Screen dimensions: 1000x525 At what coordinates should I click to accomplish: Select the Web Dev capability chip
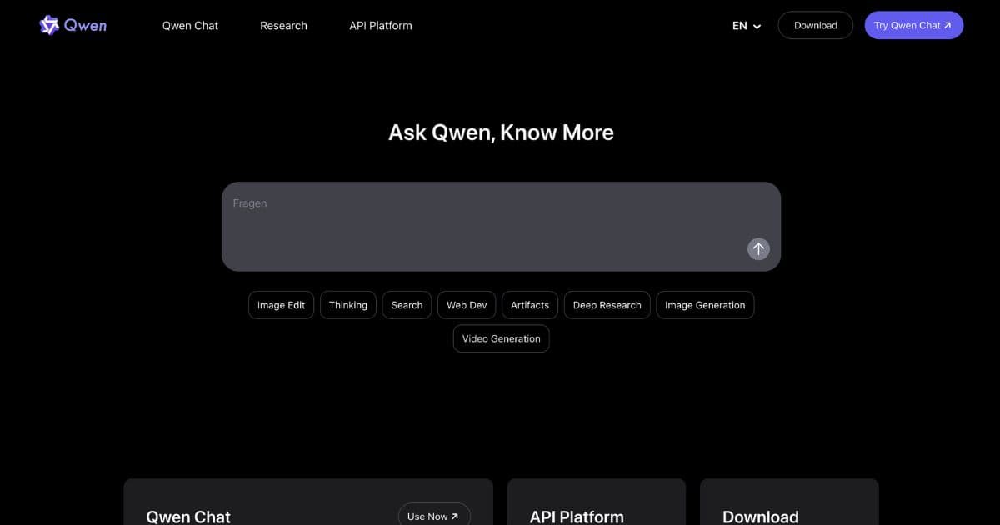point(466,305)
